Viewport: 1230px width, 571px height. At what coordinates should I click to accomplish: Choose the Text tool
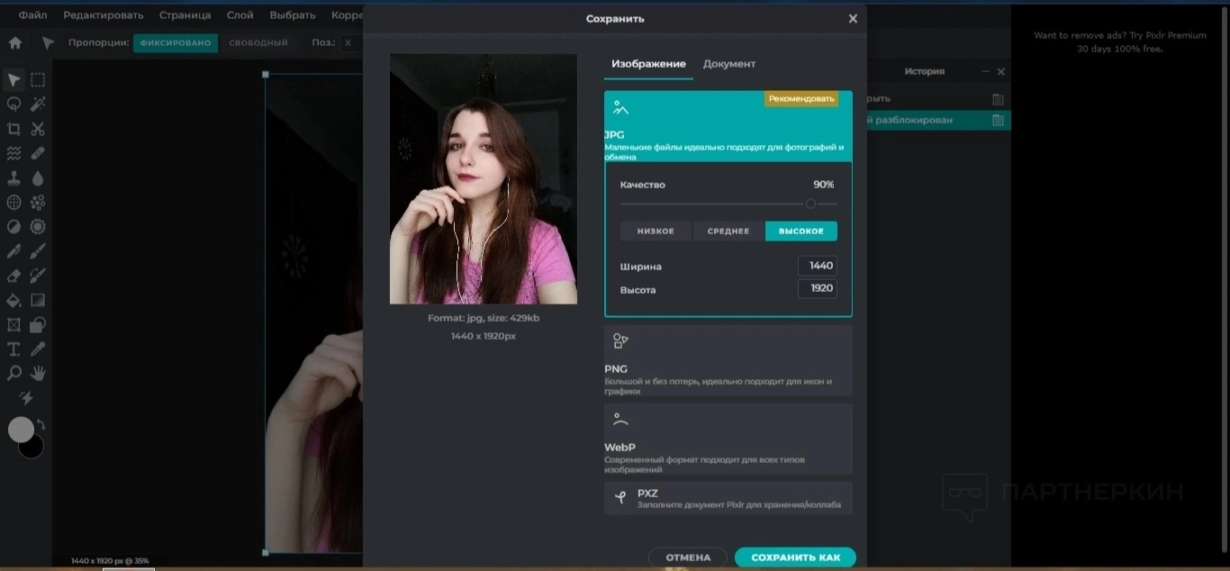pyautogui.click(x=14, y=349)
